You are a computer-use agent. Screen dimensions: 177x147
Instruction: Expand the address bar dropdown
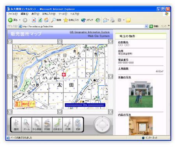[x=146, y=27]
